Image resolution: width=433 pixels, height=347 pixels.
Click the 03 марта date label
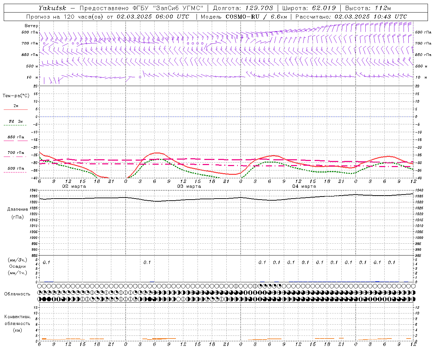189,186
